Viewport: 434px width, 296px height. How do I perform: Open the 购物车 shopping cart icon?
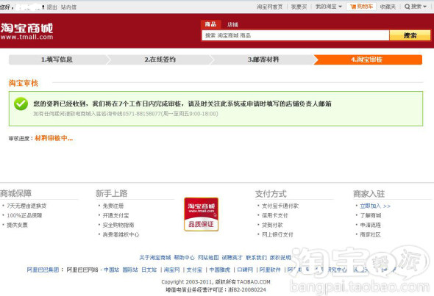pyautogui.click(x=353, y=7)
